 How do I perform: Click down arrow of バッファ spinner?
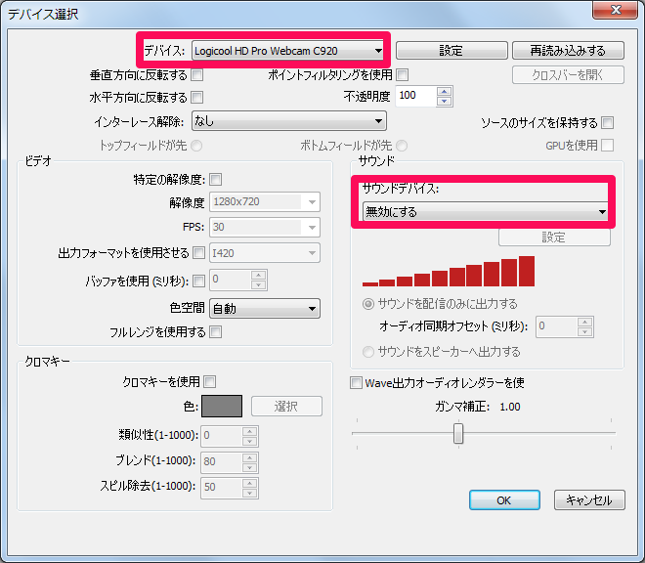(x=259, y=284)
